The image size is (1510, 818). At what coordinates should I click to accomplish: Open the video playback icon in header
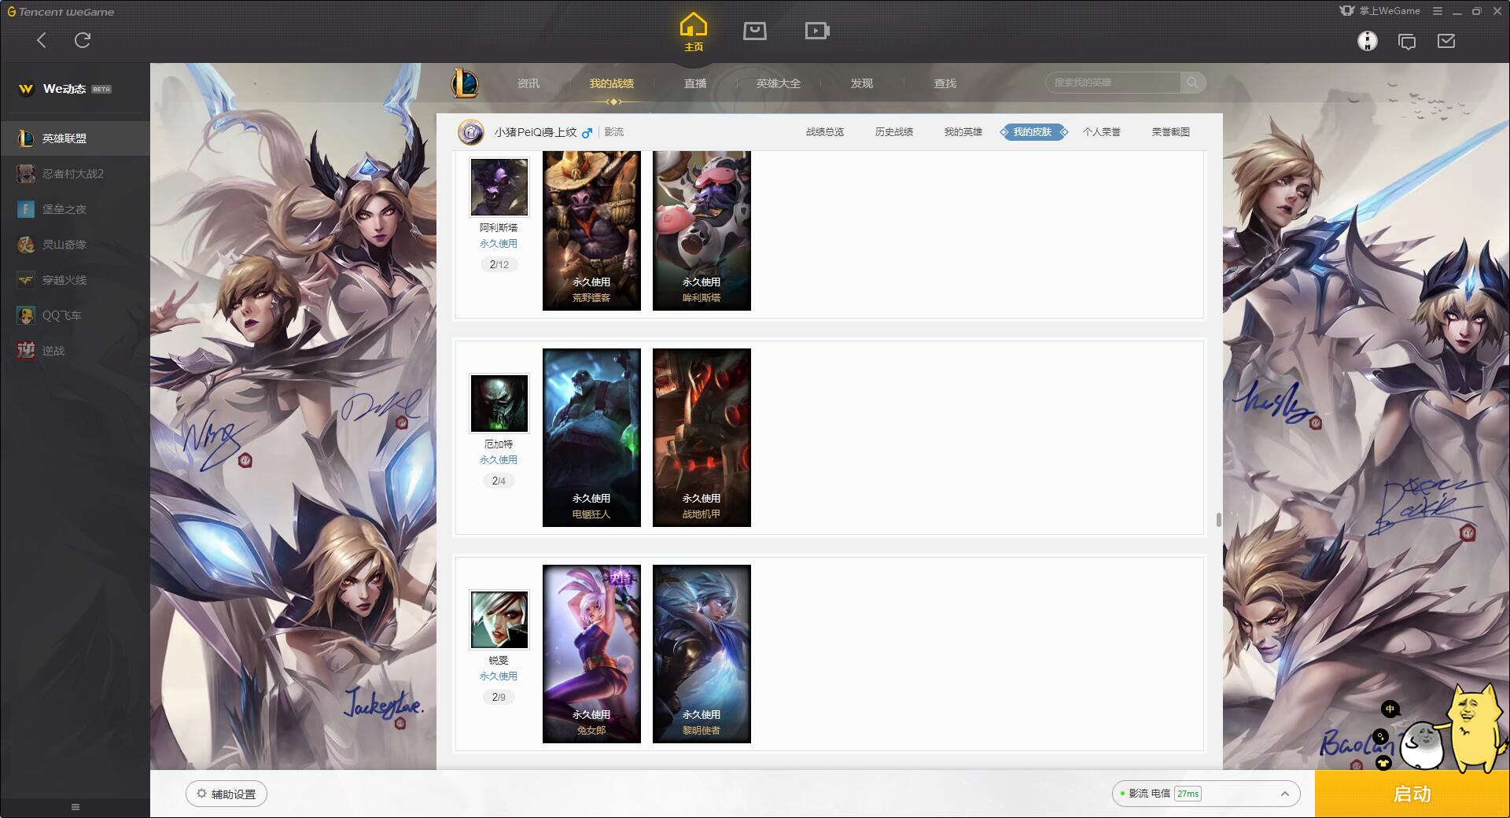pos(817,31)
